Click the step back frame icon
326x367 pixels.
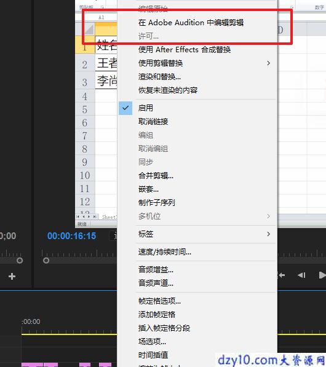coord(301,275)
